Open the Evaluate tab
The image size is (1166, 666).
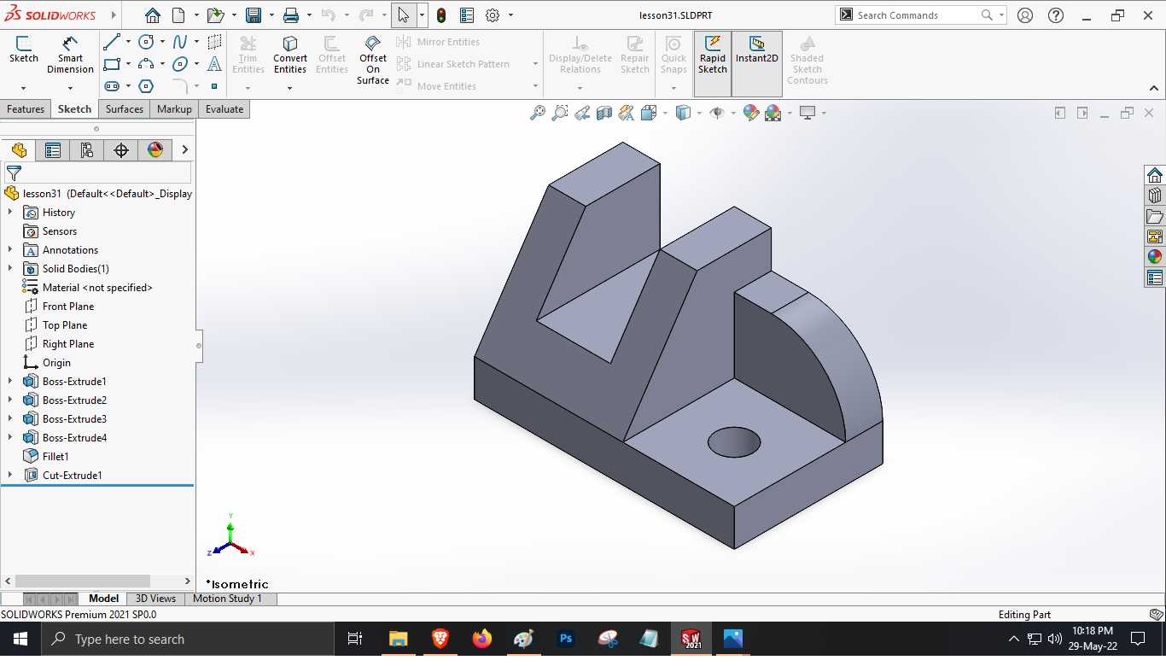pyautogui.click(x=224, y=109)
